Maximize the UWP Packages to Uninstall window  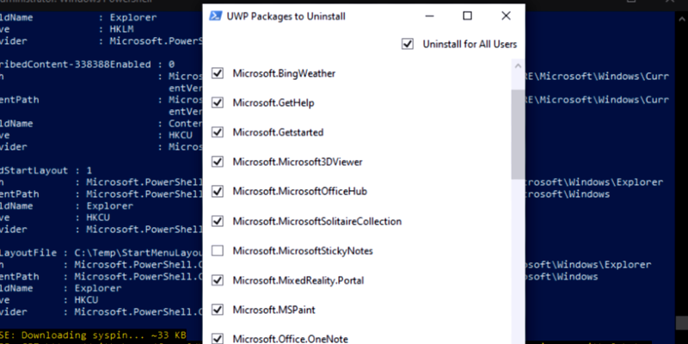(x=467, y=15)
